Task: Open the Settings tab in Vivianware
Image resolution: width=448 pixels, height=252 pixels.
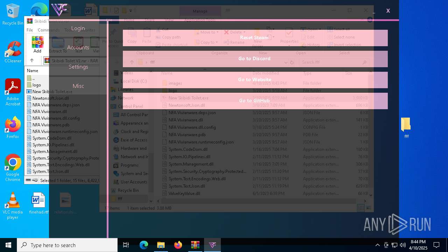Action: click(x=78, y=67)
